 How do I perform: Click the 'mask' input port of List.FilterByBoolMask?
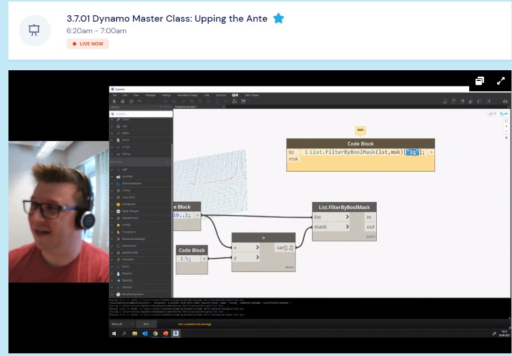click(331, 227)
